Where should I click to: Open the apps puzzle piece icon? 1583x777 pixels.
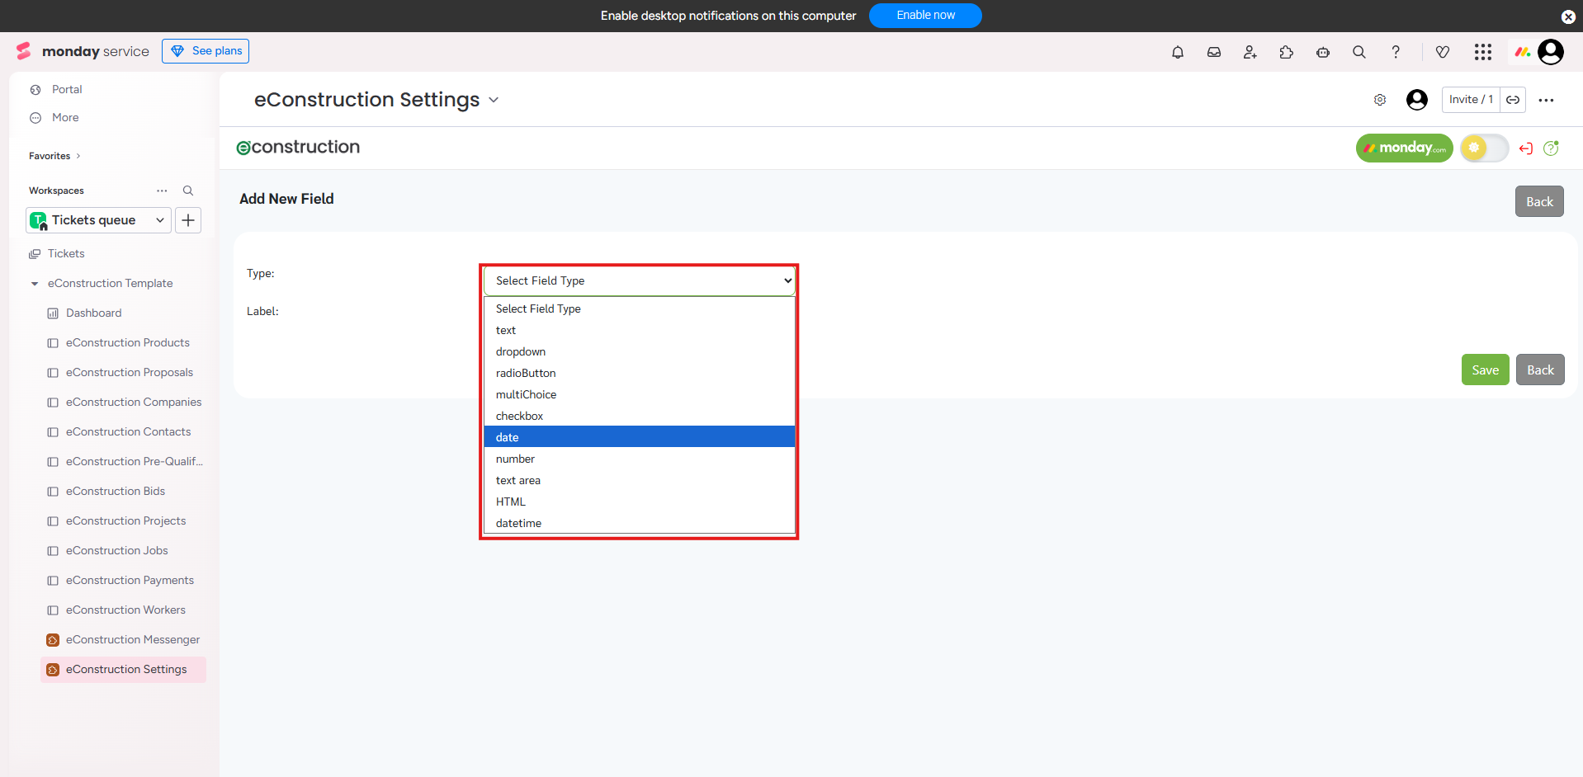1286,52
